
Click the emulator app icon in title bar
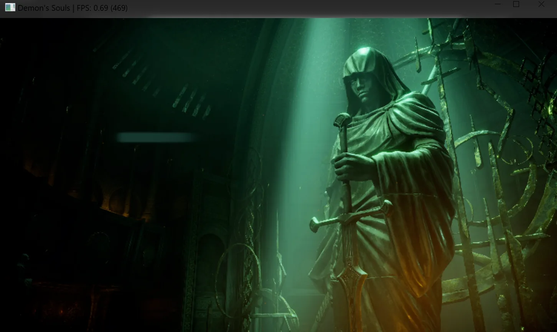pos(10,7)
